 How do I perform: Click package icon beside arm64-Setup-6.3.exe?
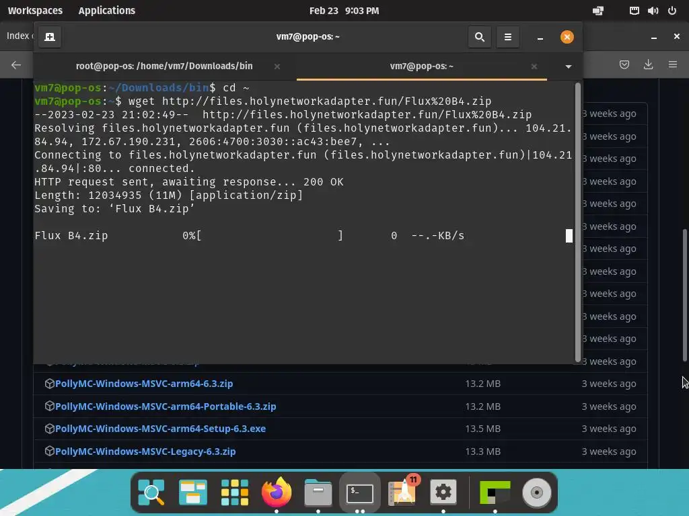pyautogui.click(x=50, y=429)
